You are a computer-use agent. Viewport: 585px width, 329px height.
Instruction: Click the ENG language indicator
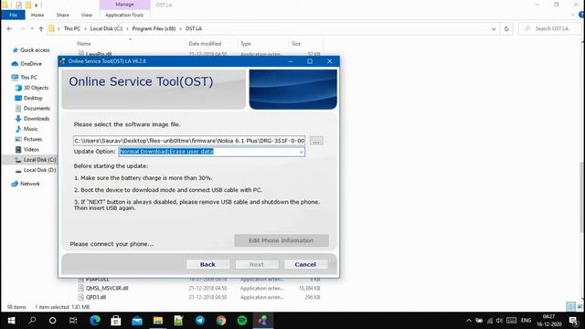pos(526,321)
